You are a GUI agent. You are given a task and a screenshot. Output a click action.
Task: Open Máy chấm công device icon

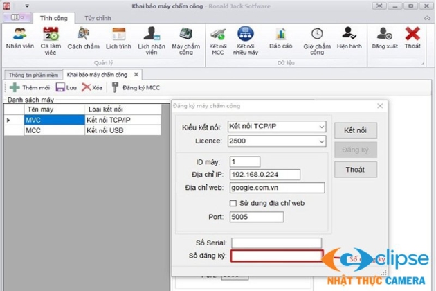pyautogui.click(x=185, y=41)
